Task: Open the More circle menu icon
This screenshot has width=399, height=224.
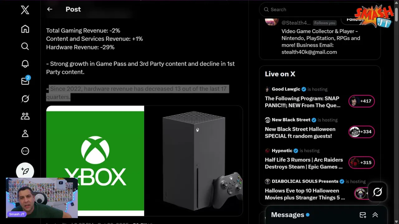Action: coord(25,151)
